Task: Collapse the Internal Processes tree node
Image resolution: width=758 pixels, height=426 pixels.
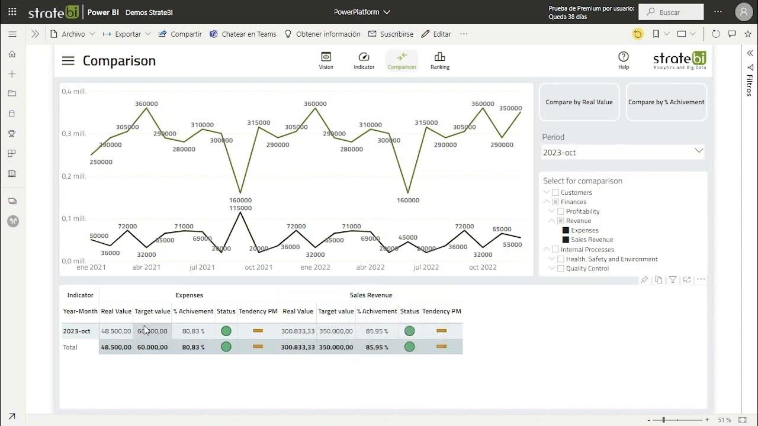Action: [547, 249]
